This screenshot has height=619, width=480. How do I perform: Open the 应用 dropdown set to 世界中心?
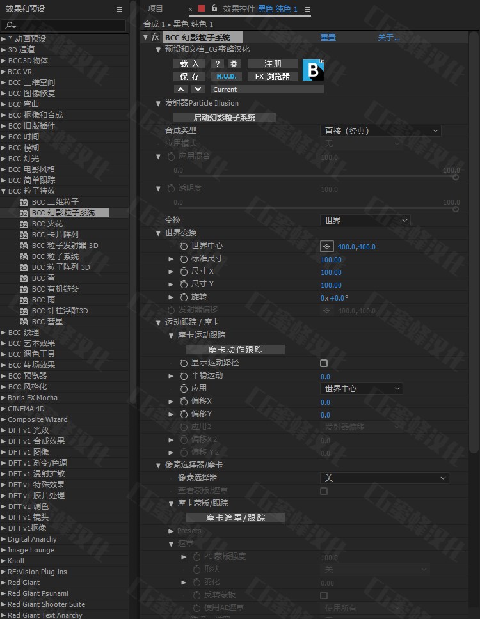362,389
